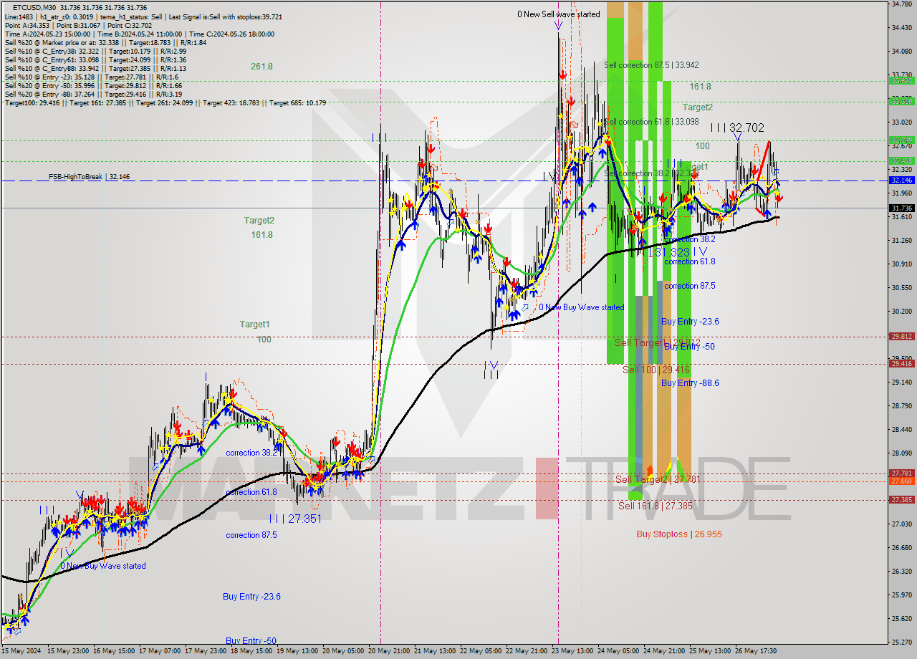Click the 33.020 price axis value
This screenshot has height=659, width=917.
(x=901, y=122)
